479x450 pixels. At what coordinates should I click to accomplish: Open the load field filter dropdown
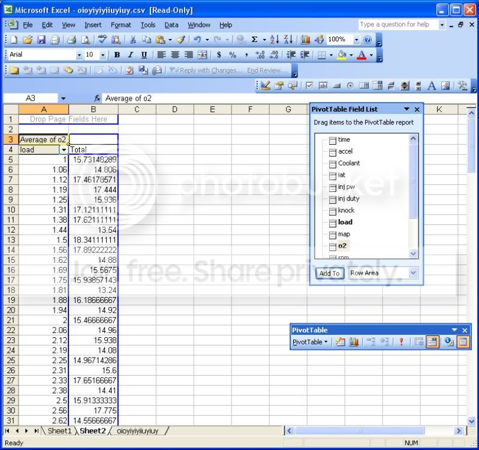click(64, 150)
